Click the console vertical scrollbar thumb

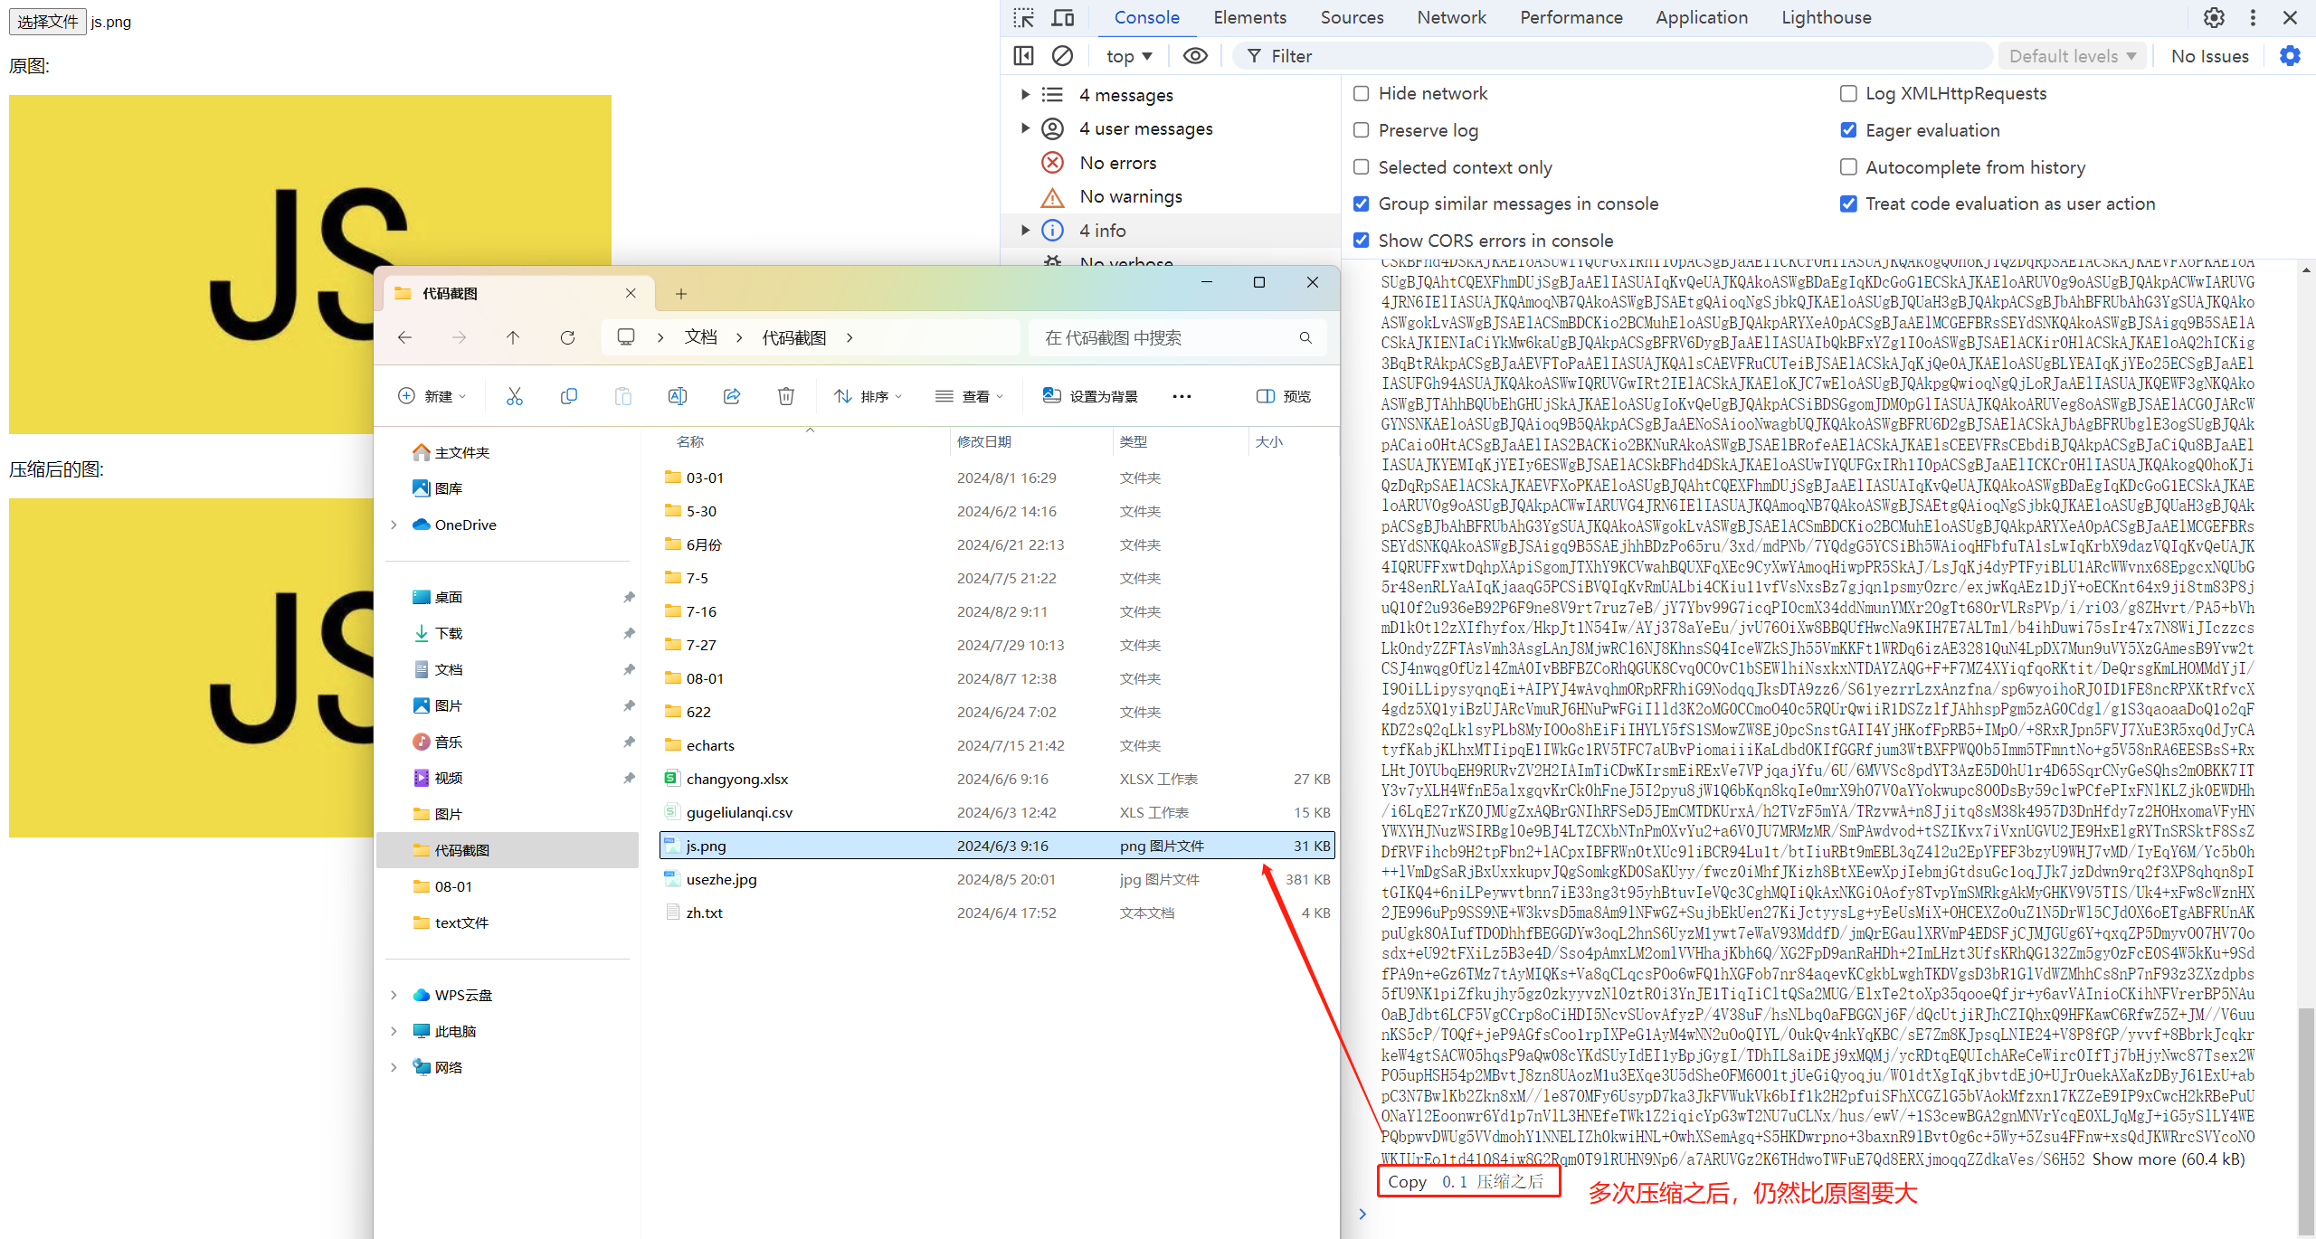click(x=2306, y=1121)
